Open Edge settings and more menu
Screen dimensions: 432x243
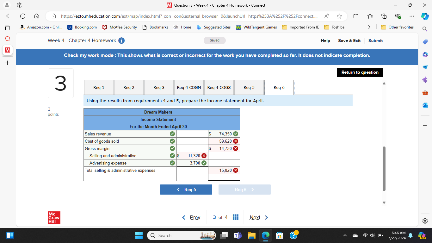[412, 16]
